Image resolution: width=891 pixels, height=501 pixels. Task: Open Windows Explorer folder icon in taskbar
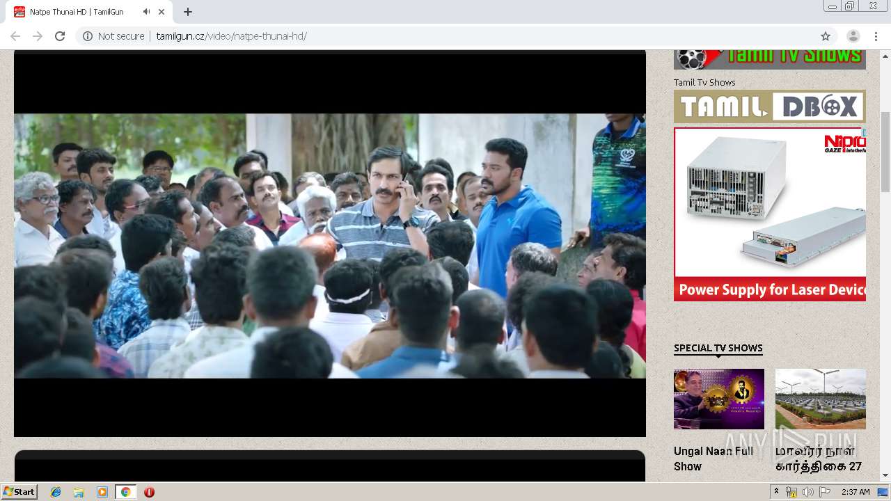coord(79,492)
